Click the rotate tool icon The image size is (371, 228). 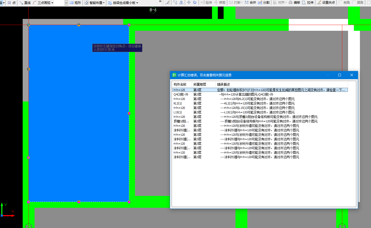point(195,3)
